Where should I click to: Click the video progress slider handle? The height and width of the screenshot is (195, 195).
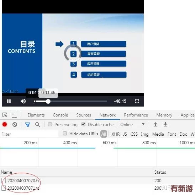[x=48, y=102]
